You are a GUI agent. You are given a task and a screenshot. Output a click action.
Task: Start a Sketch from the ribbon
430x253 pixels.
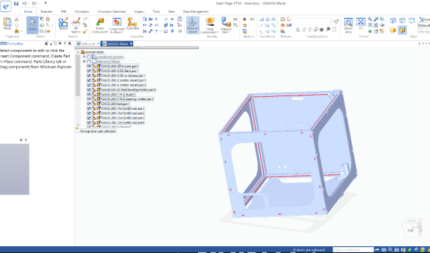pyautogui.click(x=63, y=24)
